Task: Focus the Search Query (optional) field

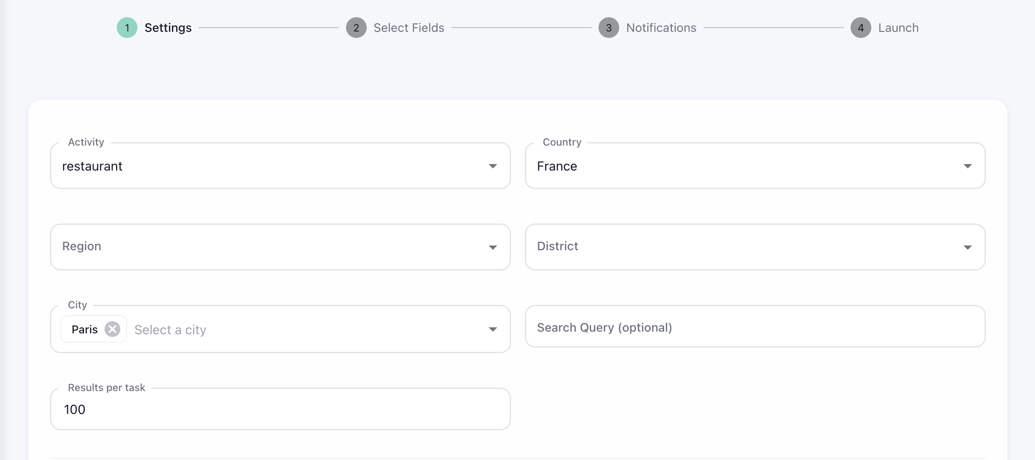Action: click(x=754, y=327)
